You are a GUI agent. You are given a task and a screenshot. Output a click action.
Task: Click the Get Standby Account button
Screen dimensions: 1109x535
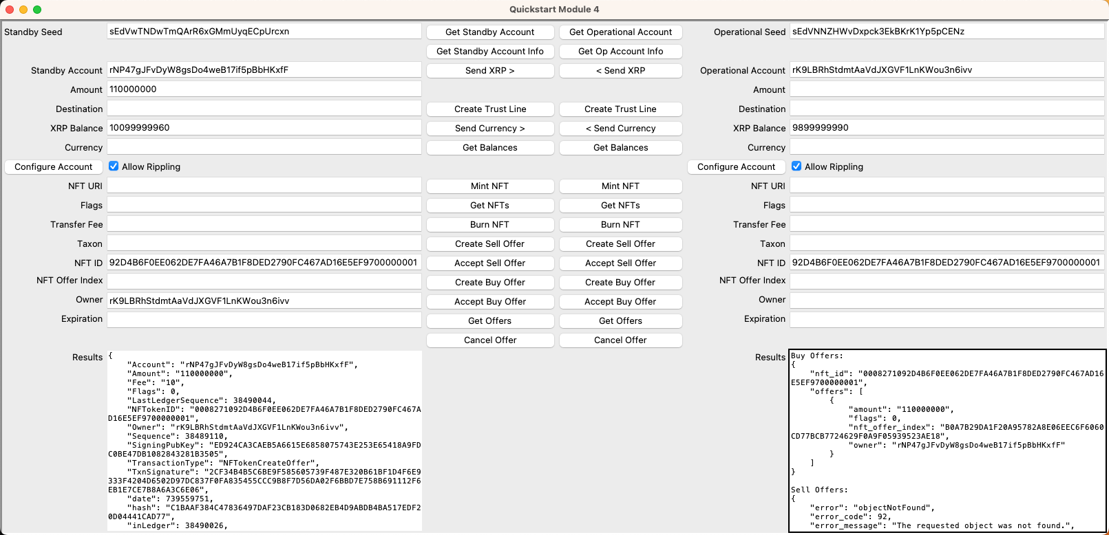489,32
